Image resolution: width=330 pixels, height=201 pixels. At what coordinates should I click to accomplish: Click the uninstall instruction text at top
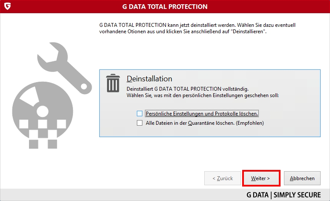(197, 28)
